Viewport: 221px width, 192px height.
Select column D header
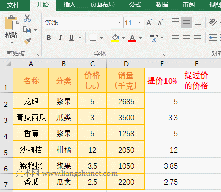pos(126,64)
